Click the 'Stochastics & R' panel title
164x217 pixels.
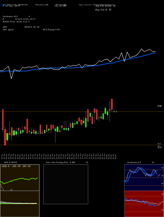134,162
